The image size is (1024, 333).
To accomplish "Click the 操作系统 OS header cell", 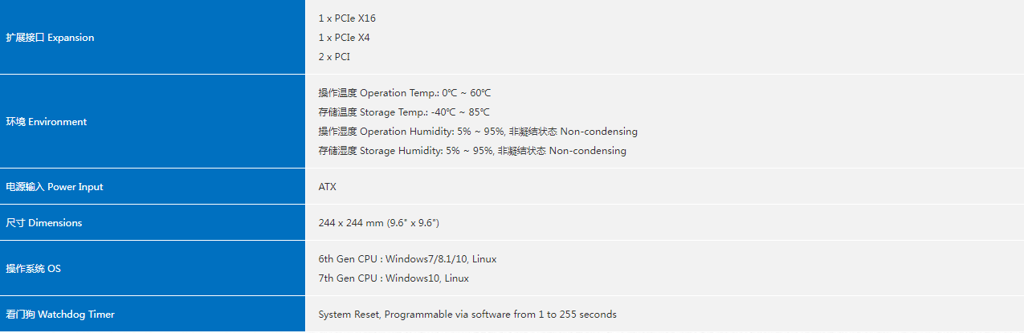I will pos(33,269).
